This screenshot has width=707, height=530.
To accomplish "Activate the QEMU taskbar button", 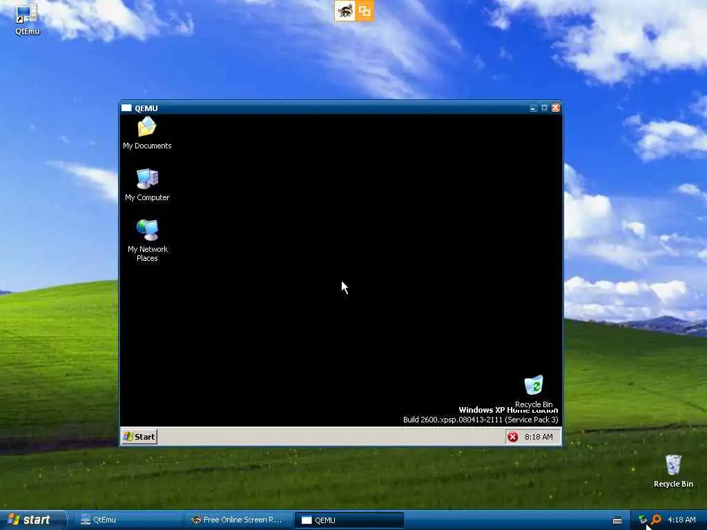I will [349, 520].
